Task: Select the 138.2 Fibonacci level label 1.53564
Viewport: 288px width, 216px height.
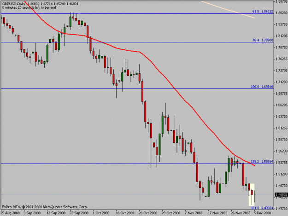Action: (262, 162)
